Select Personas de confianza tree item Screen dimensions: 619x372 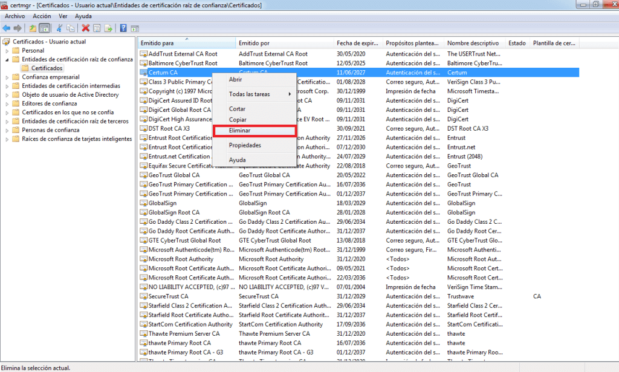pyautogui.click(x=51, y=130)
